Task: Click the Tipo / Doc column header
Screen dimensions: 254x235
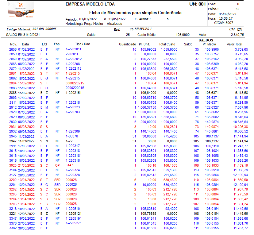Action: pyautogui.click(x=83, y=44)
